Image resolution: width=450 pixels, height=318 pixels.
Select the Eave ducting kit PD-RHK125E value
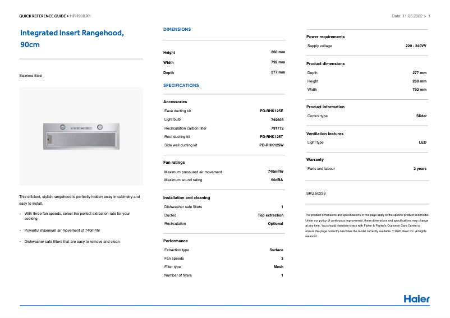pyautogui.click(x=271, y=111)
